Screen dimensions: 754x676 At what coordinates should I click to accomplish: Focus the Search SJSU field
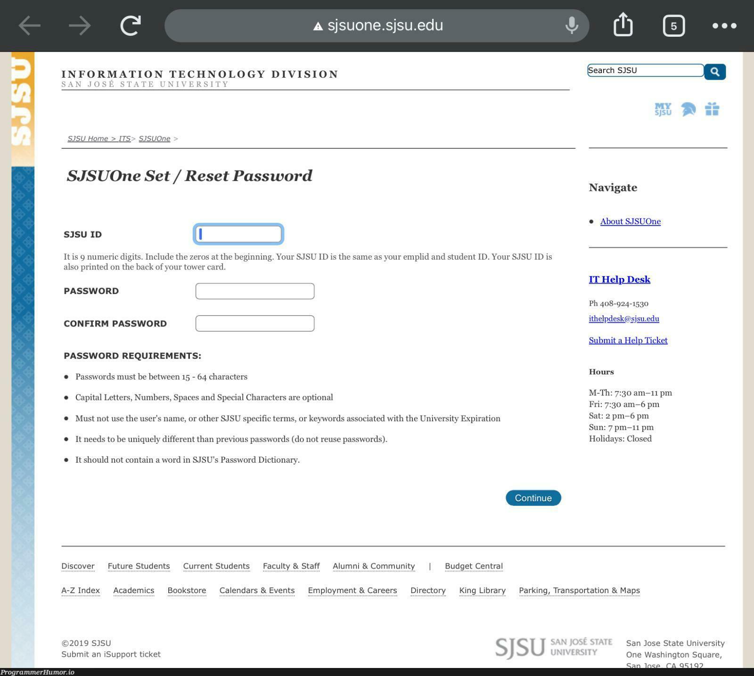[x=645, y=70]
